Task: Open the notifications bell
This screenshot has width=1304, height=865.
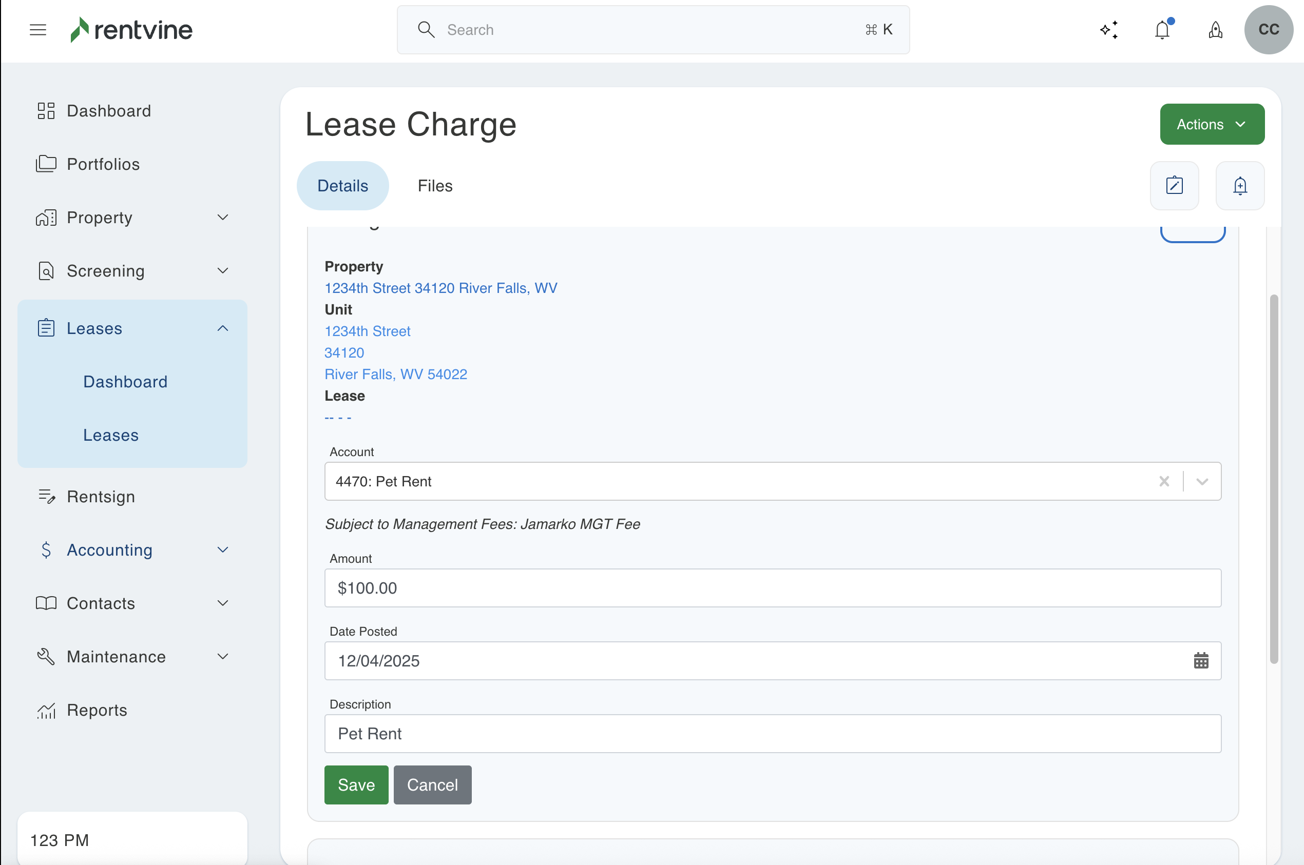Action: coord(1162,30)
